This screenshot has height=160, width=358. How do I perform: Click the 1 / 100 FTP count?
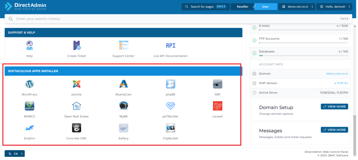(344, 39)
